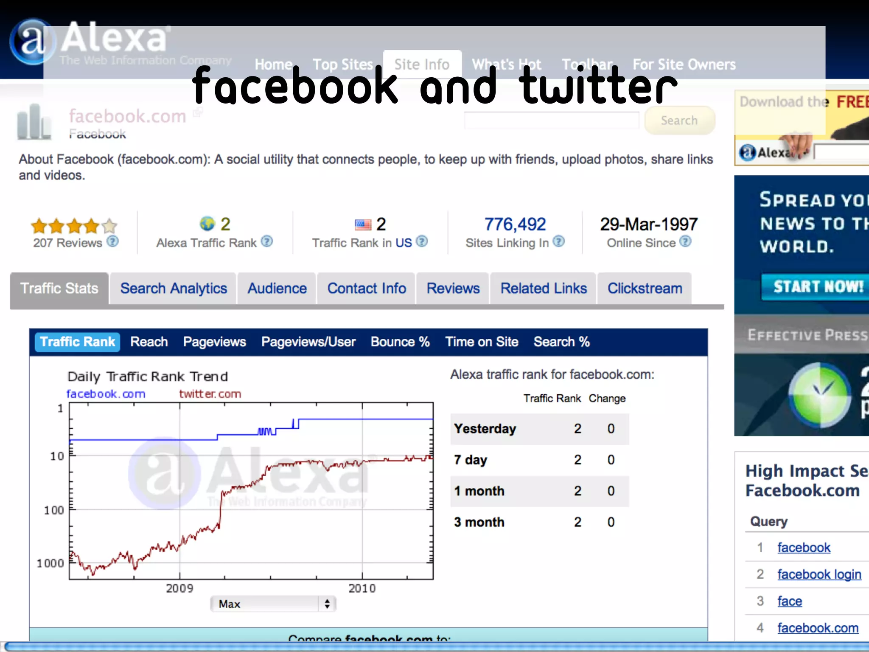This screenshot has width=869, height=652.
Task: Click the facebook.com chart legend link
Action: coord(106,394)
